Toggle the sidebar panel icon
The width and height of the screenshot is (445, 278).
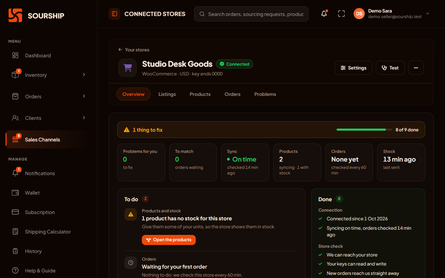tap(114, 14)
